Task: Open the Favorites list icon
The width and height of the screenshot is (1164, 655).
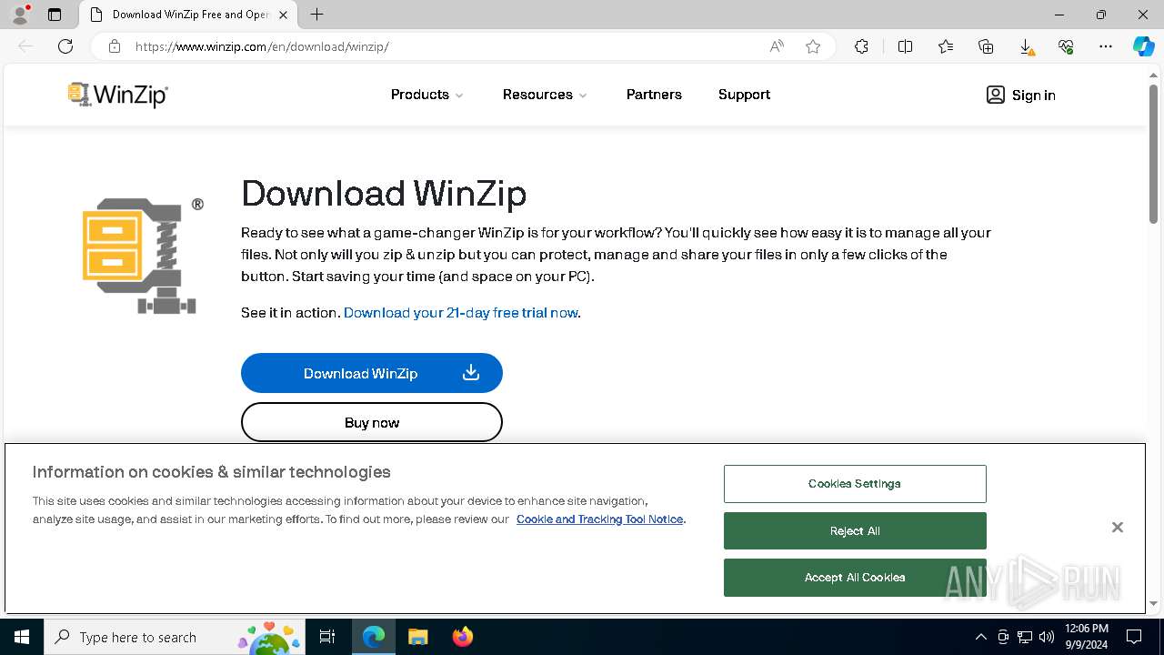Action: pyautogui.click(x=946, y=46)
